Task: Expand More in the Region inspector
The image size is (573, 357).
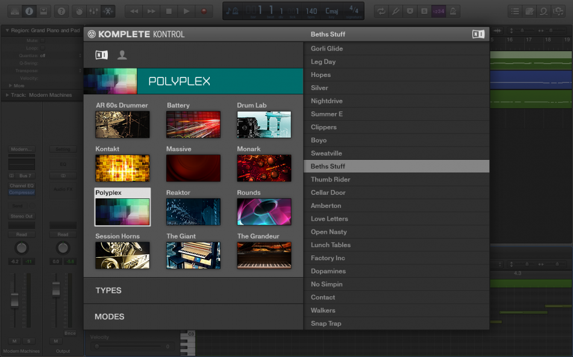Action: 18,85
